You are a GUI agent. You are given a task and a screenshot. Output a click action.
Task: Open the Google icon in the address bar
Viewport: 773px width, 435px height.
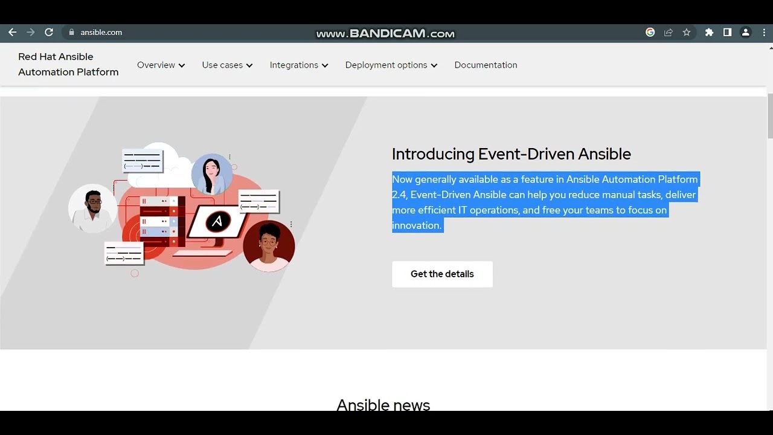[650, 33]
